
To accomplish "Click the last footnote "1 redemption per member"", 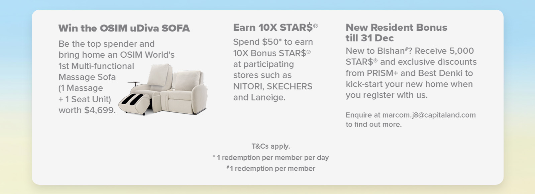I will pyautogui.click(x=272, y=169).
